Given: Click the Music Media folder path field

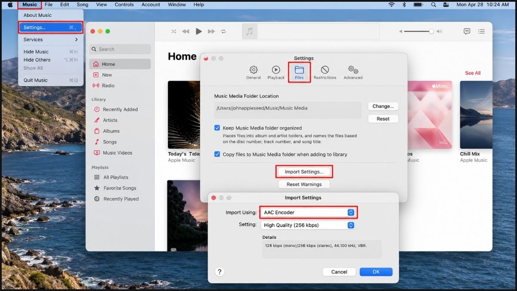Looking at the screenshot, I should tap(288, 110).
